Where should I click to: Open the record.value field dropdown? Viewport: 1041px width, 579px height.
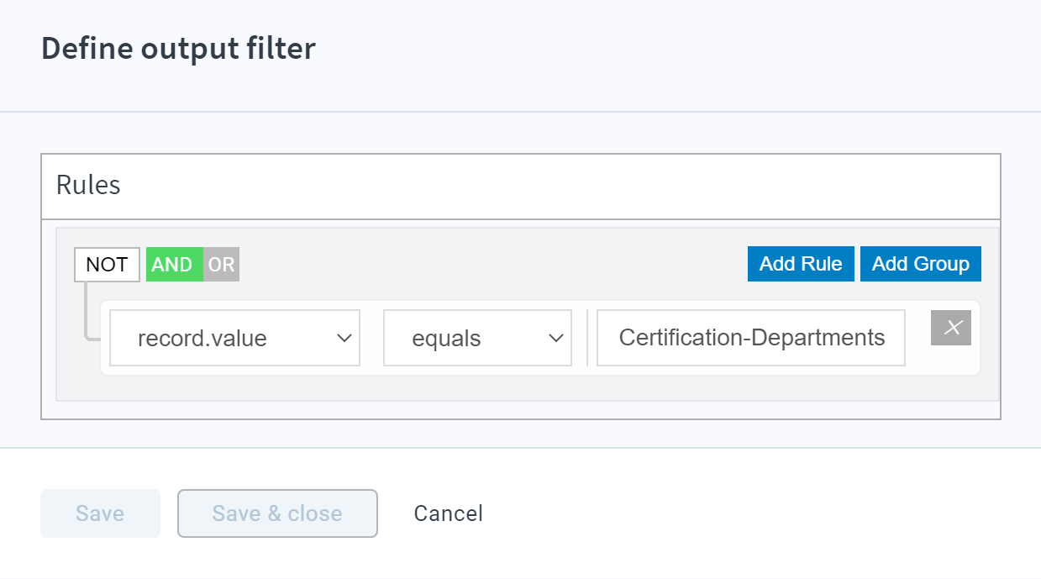235,338
